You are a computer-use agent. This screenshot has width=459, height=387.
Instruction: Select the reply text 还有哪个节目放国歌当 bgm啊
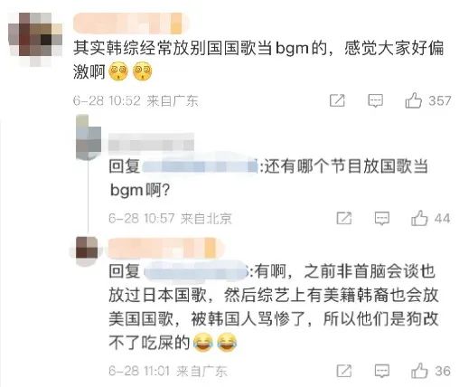[268, 178]
